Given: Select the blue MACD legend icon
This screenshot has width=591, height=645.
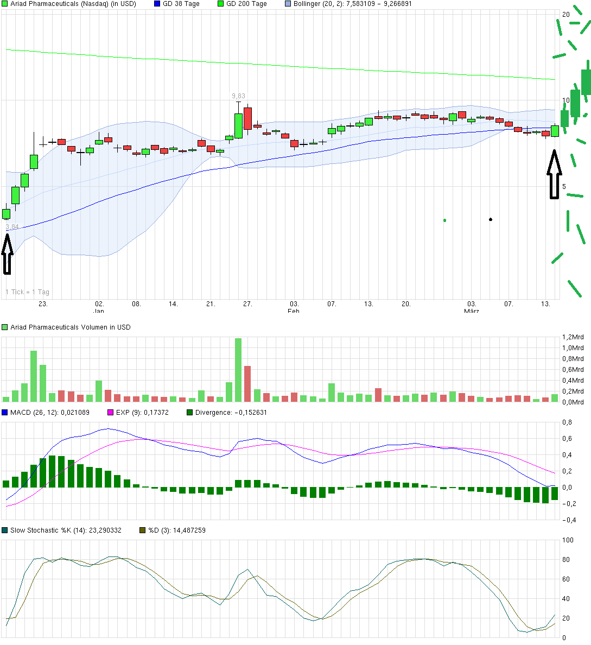Looking at the screenshot, I should [x=5, y=412].
